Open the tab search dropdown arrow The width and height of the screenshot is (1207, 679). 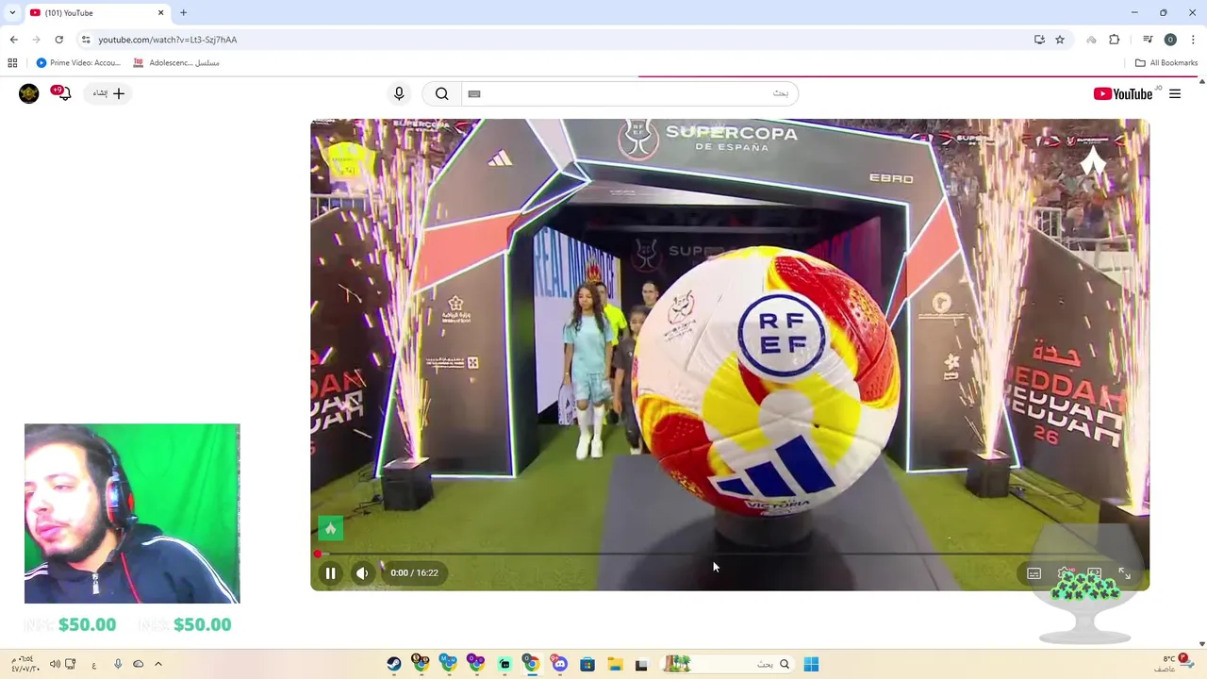click(11, 12)
